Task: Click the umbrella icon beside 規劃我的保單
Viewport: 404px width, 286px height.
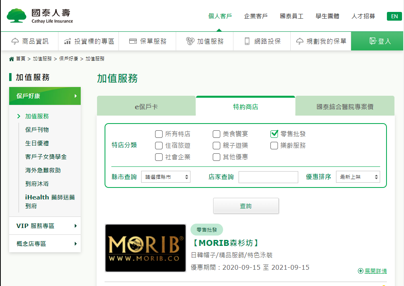Action: (x=300, y=41)
